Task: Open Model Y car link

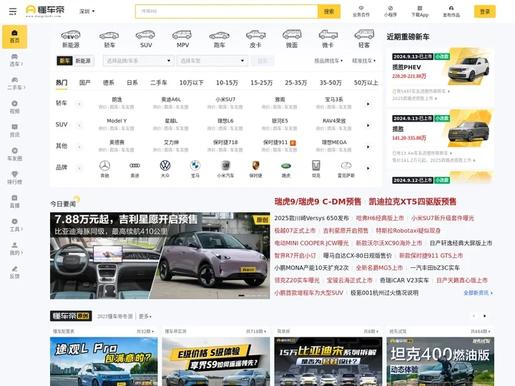Action: click(117, 121)
